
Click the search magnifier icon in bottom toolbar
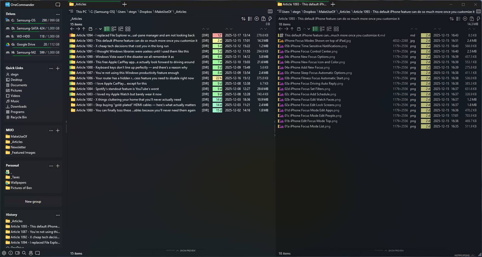(x=24, y=253)
